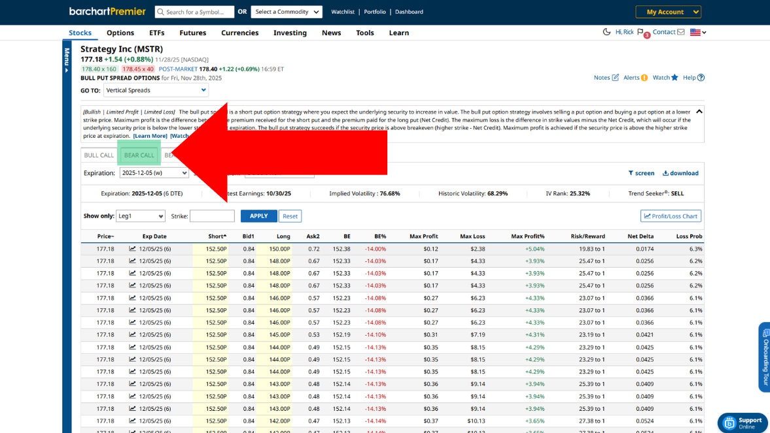Image resolution: width=770 pixels, height=433 pixels.
Task: Open the Onboarding Tour side tab
Action: (x=765, y=357)
